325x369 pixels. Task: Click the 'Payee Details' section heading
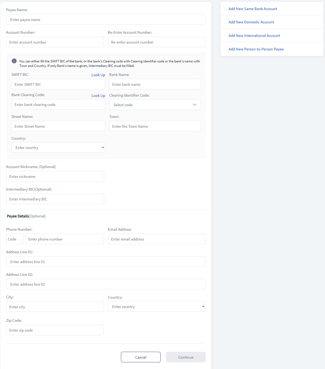point(18,216)
